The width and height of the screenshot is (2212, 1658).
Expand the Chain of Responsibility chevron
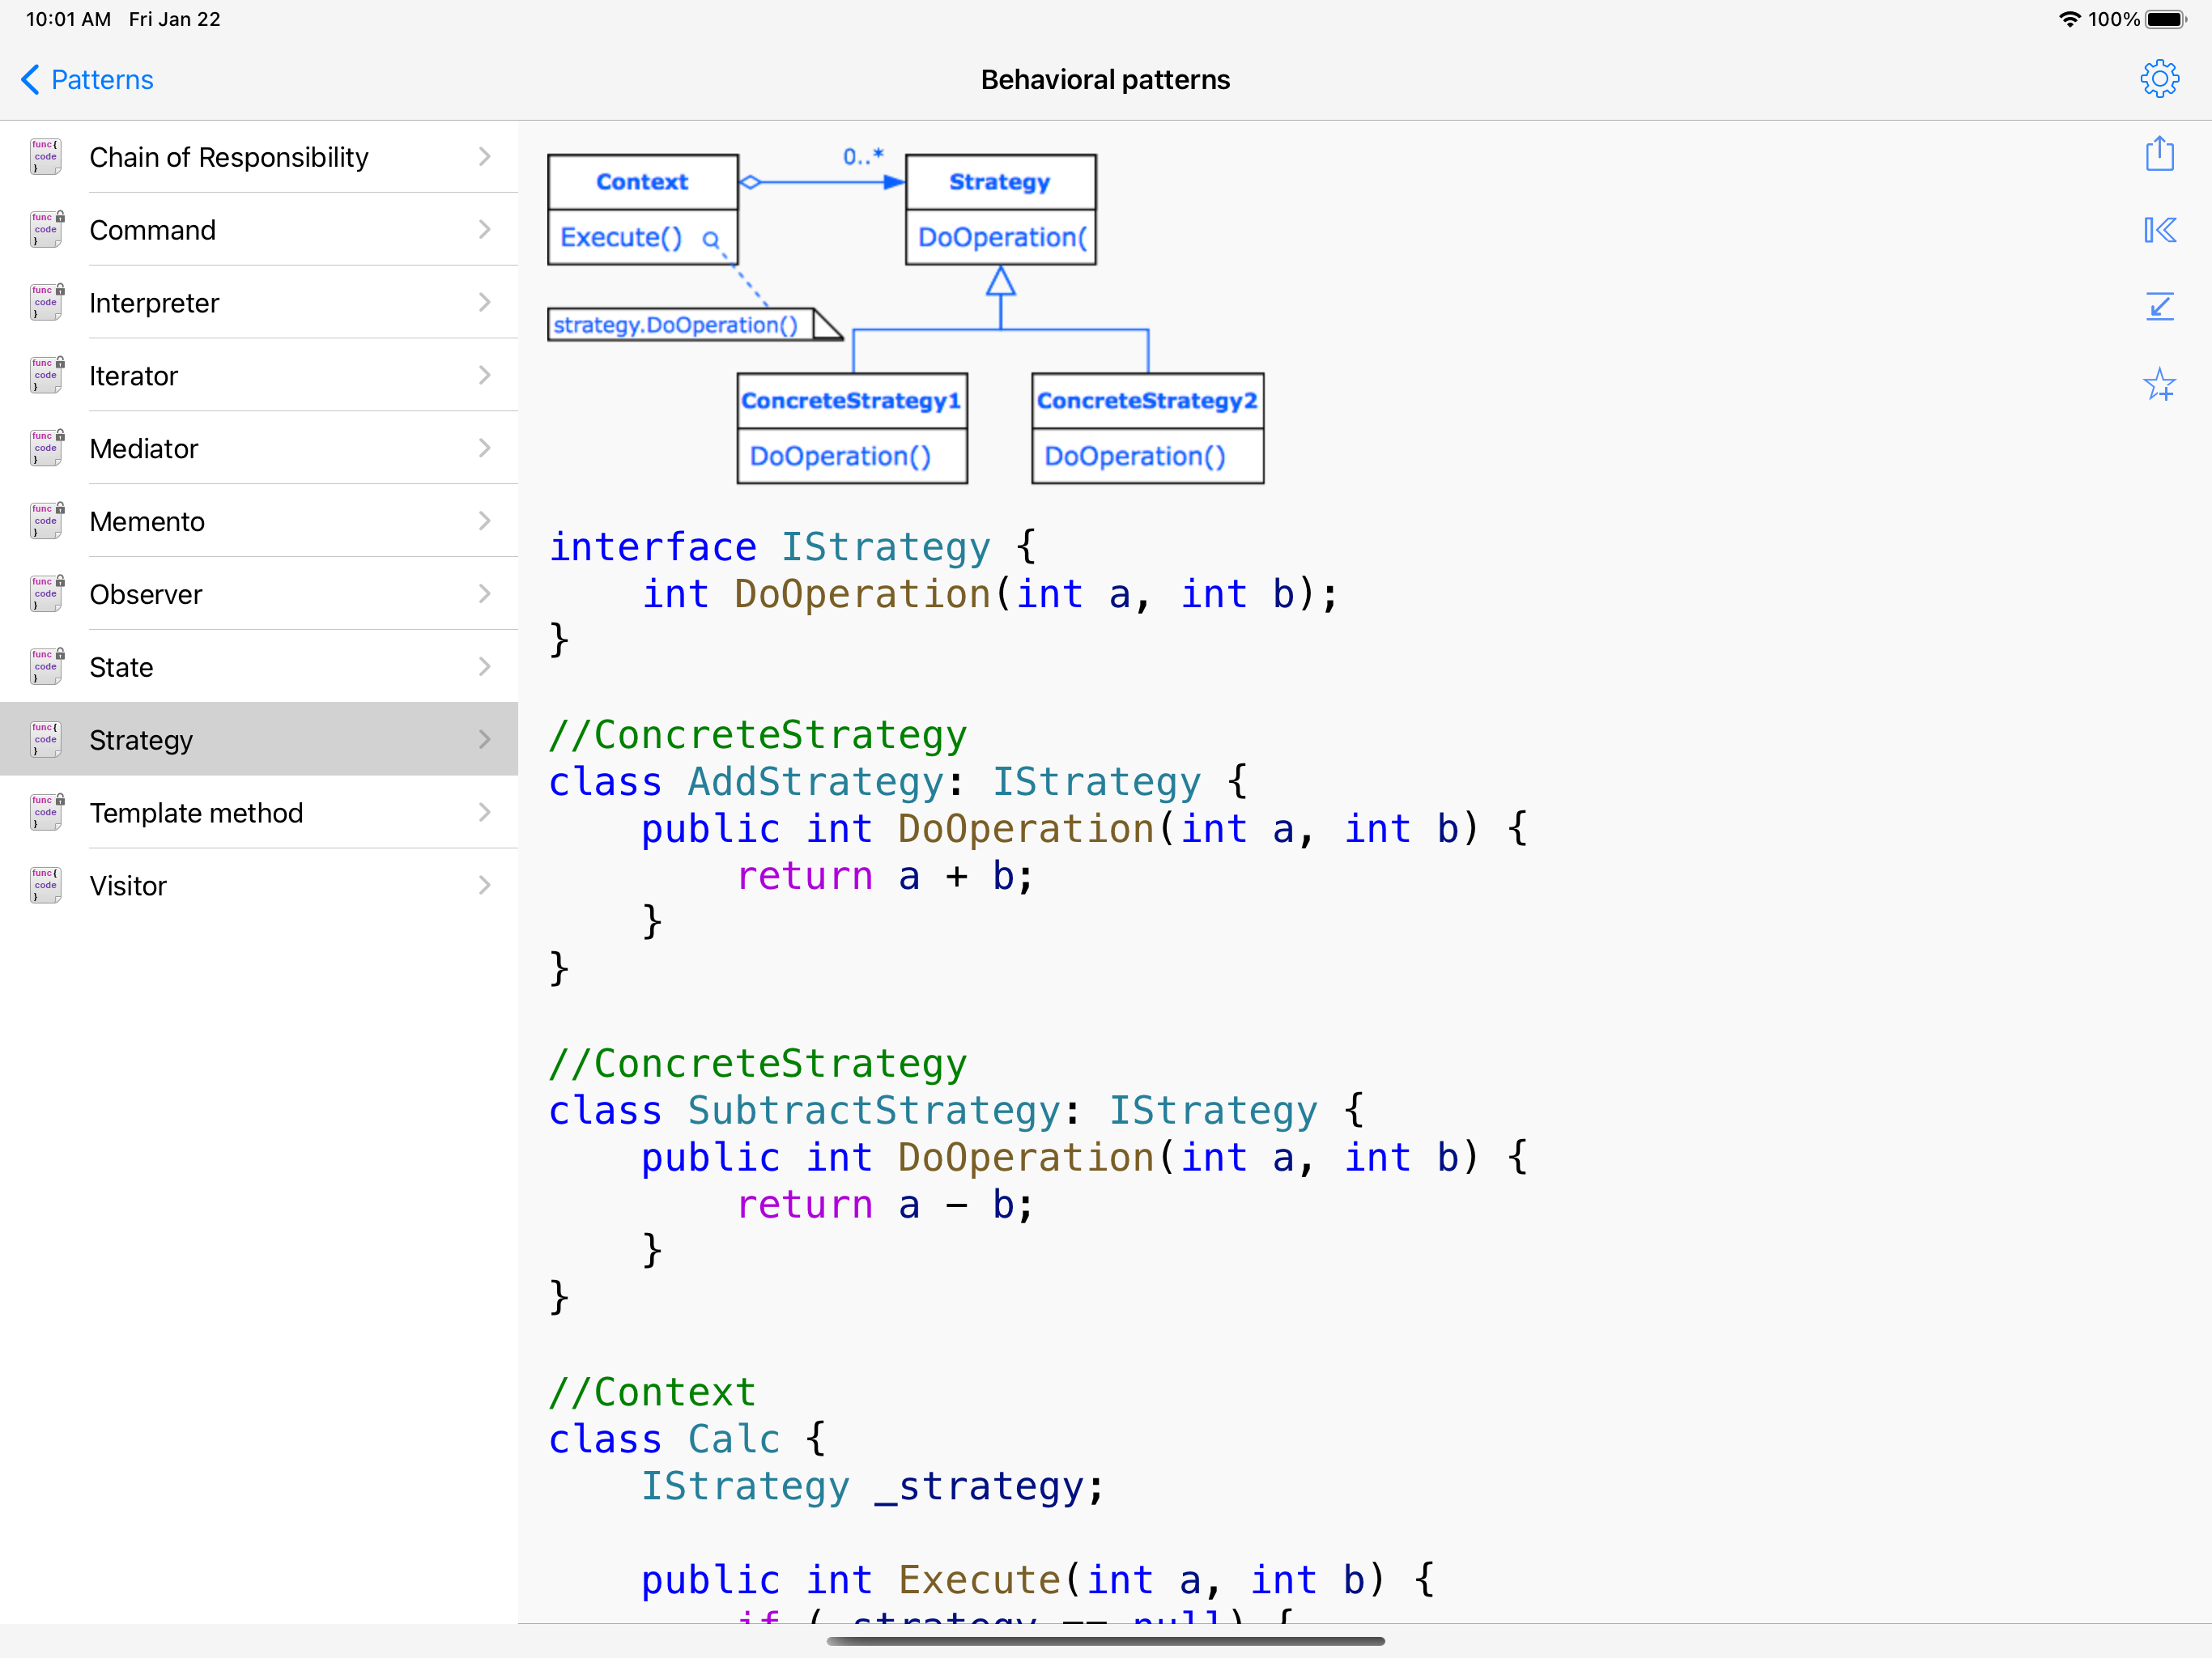click(484, 157)
